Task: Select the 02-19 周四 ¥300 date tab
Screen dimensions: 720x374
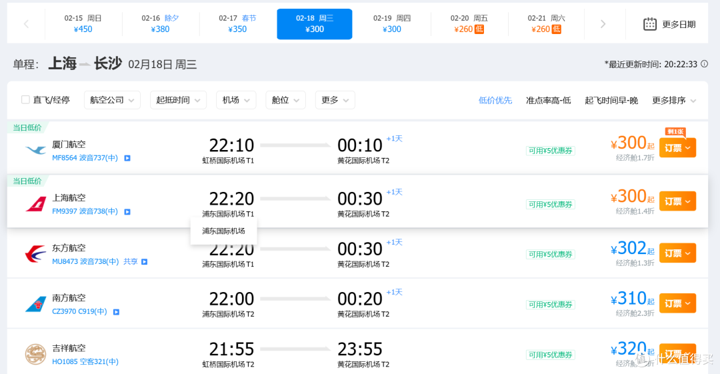Action: point(392,24)
